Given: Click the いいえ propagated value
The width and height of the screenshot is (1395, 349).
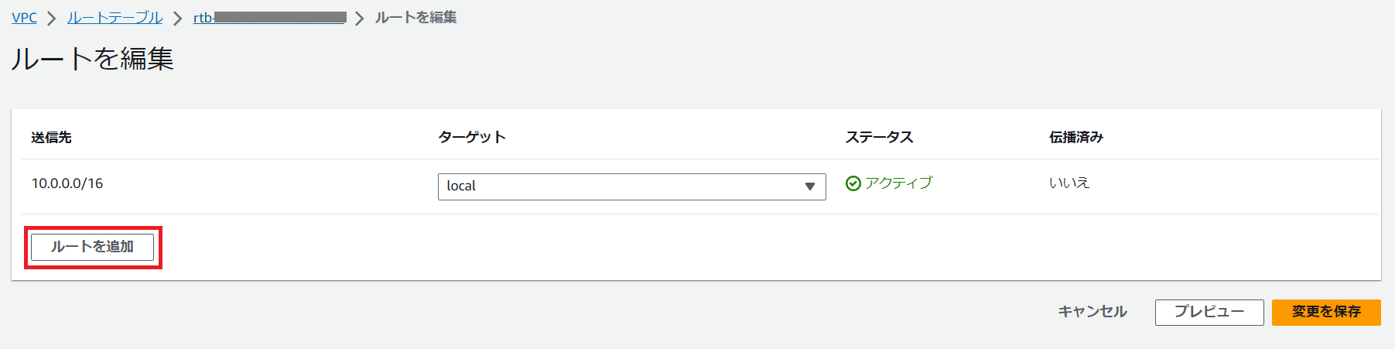Looking at the screenshot, I should [1068, 183].
